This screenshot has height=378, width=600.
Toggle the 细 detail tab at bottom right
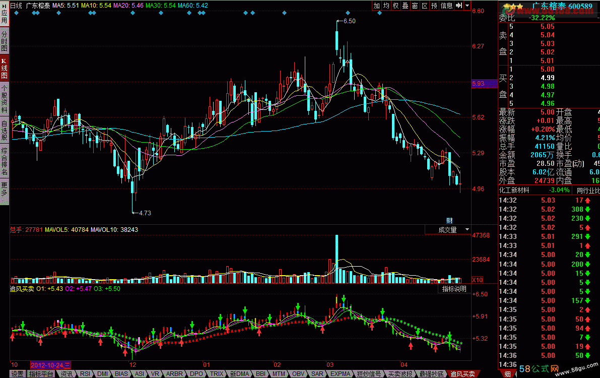(507, 373)
